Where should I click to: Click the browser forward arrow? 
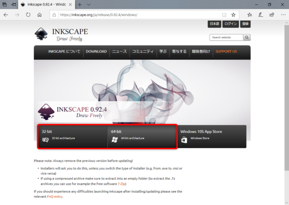click(x=17, y=15)
